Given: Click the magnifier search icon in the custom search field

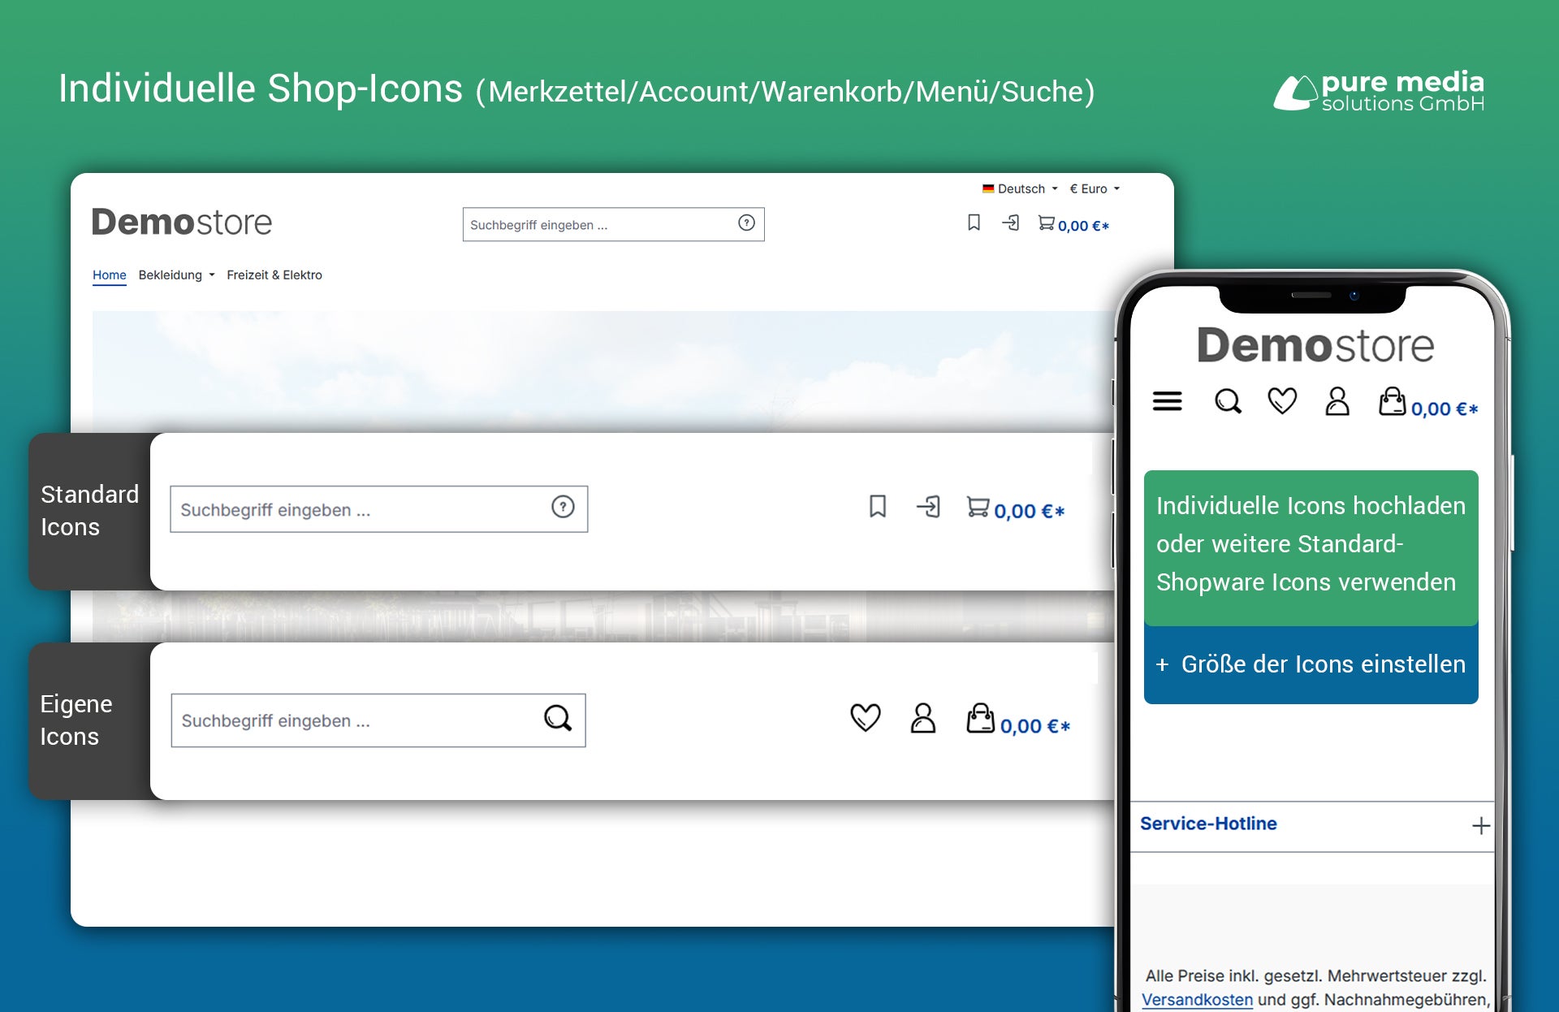Looking at the screenshot, I should [558, 720].
